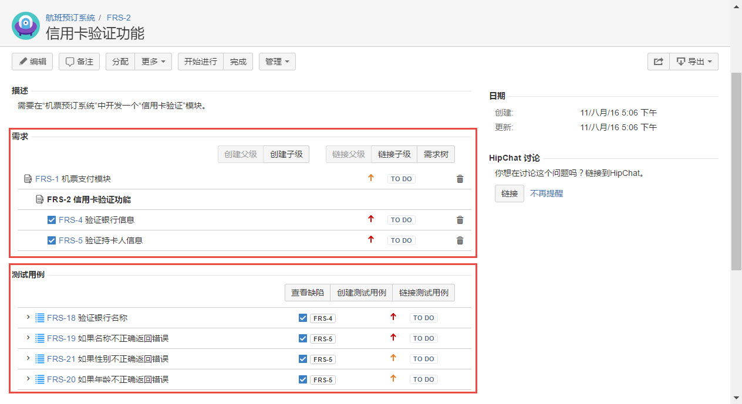The width and height of the screenshot is (742, 404).
Task: Click the test case list icon of FRS-18
Action: (x=40, y=318)
